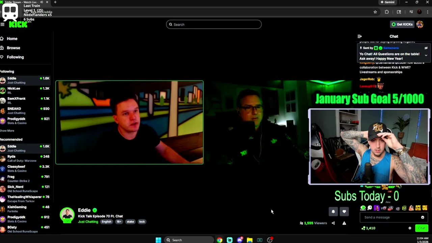Open chat settings gear
Screen dimensions: 432x243
click(410, 228)
